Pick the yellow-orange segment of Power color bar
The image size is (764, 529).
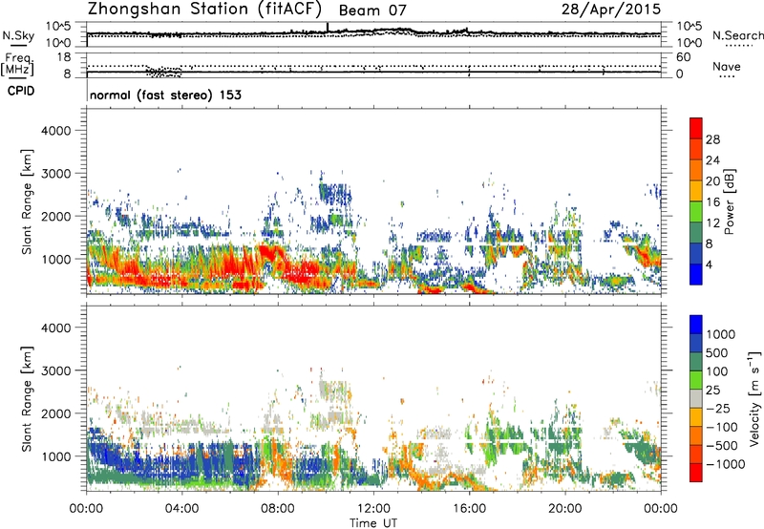point(696,190)
